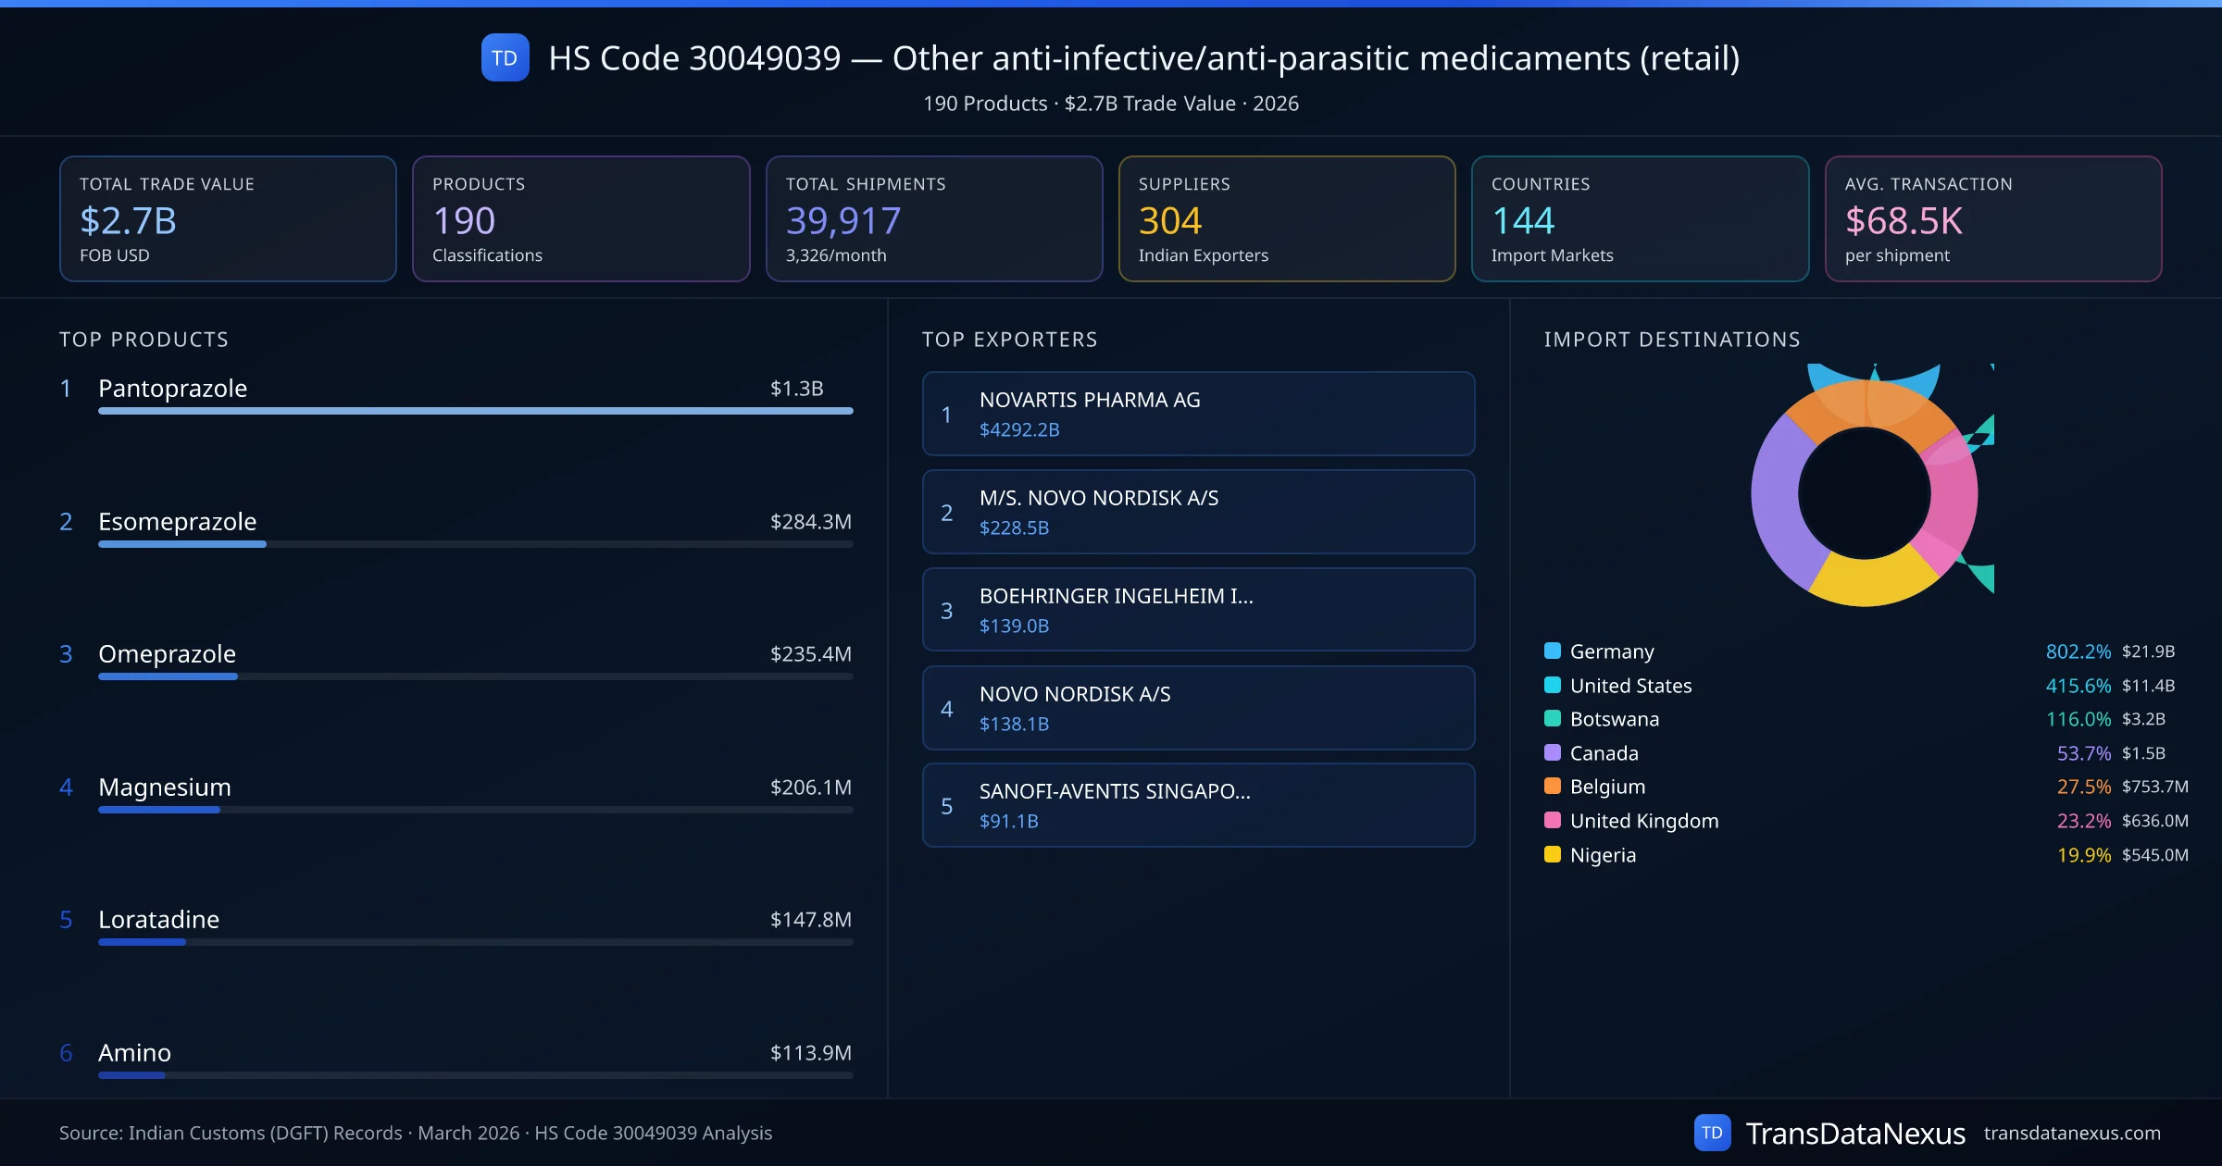Click the Botswana legend color square
The width and height of the screenshot is (2222, 1166).
point(1553,718)
